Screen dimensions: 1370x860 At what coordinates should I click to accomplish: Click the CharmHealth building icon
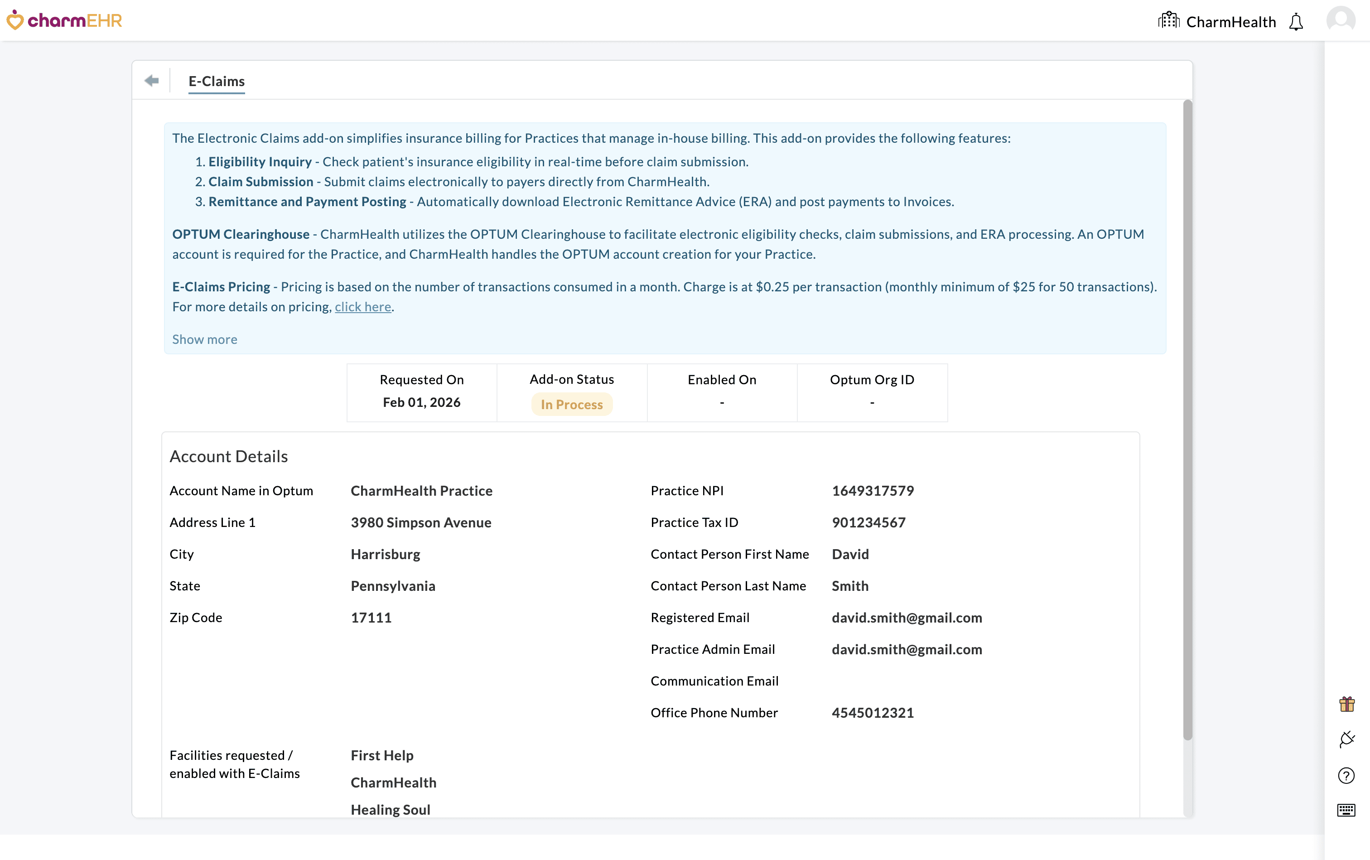coord(1169,20)
